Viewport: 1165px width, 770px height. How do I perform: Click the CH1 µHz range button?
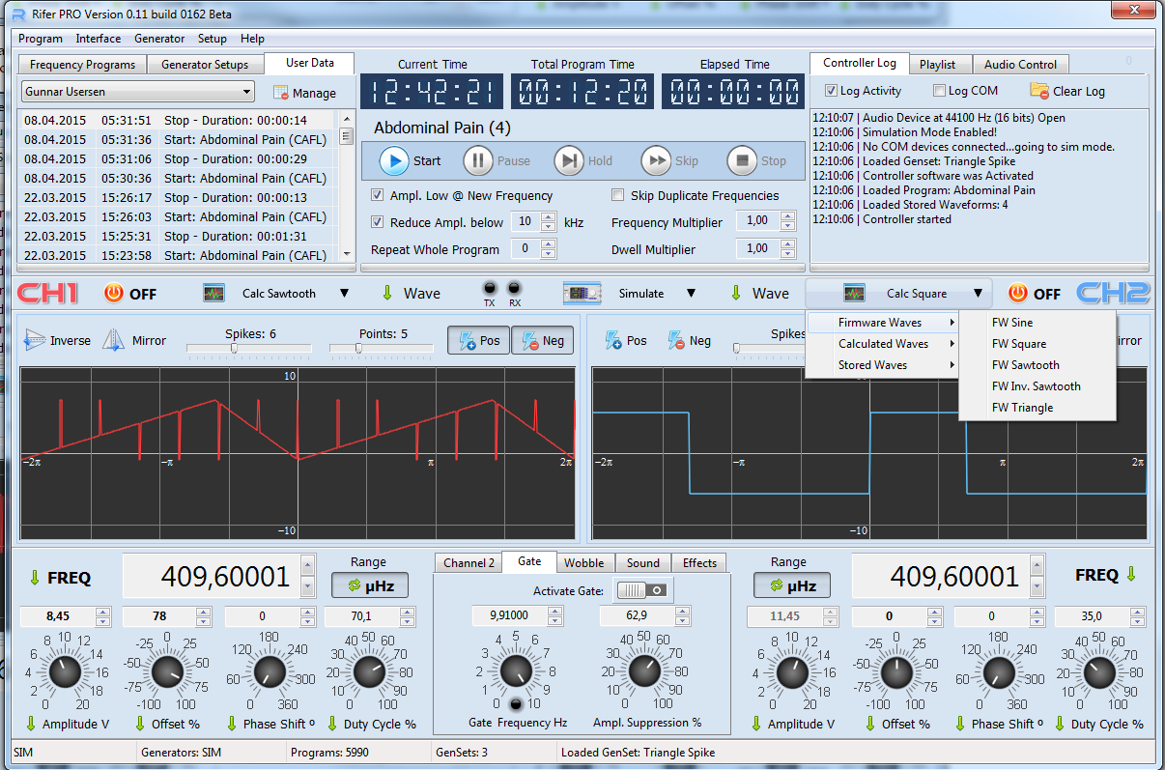369,585
